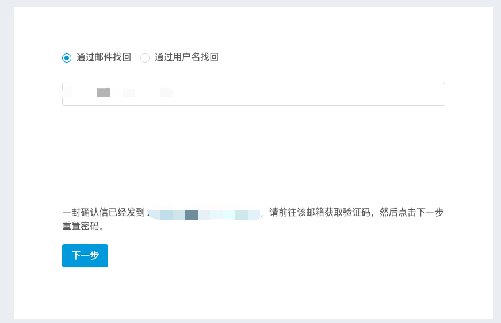The image size is (501, 323).
Task: Click the empty right end of the input box
Action: [x=403, y=94]
